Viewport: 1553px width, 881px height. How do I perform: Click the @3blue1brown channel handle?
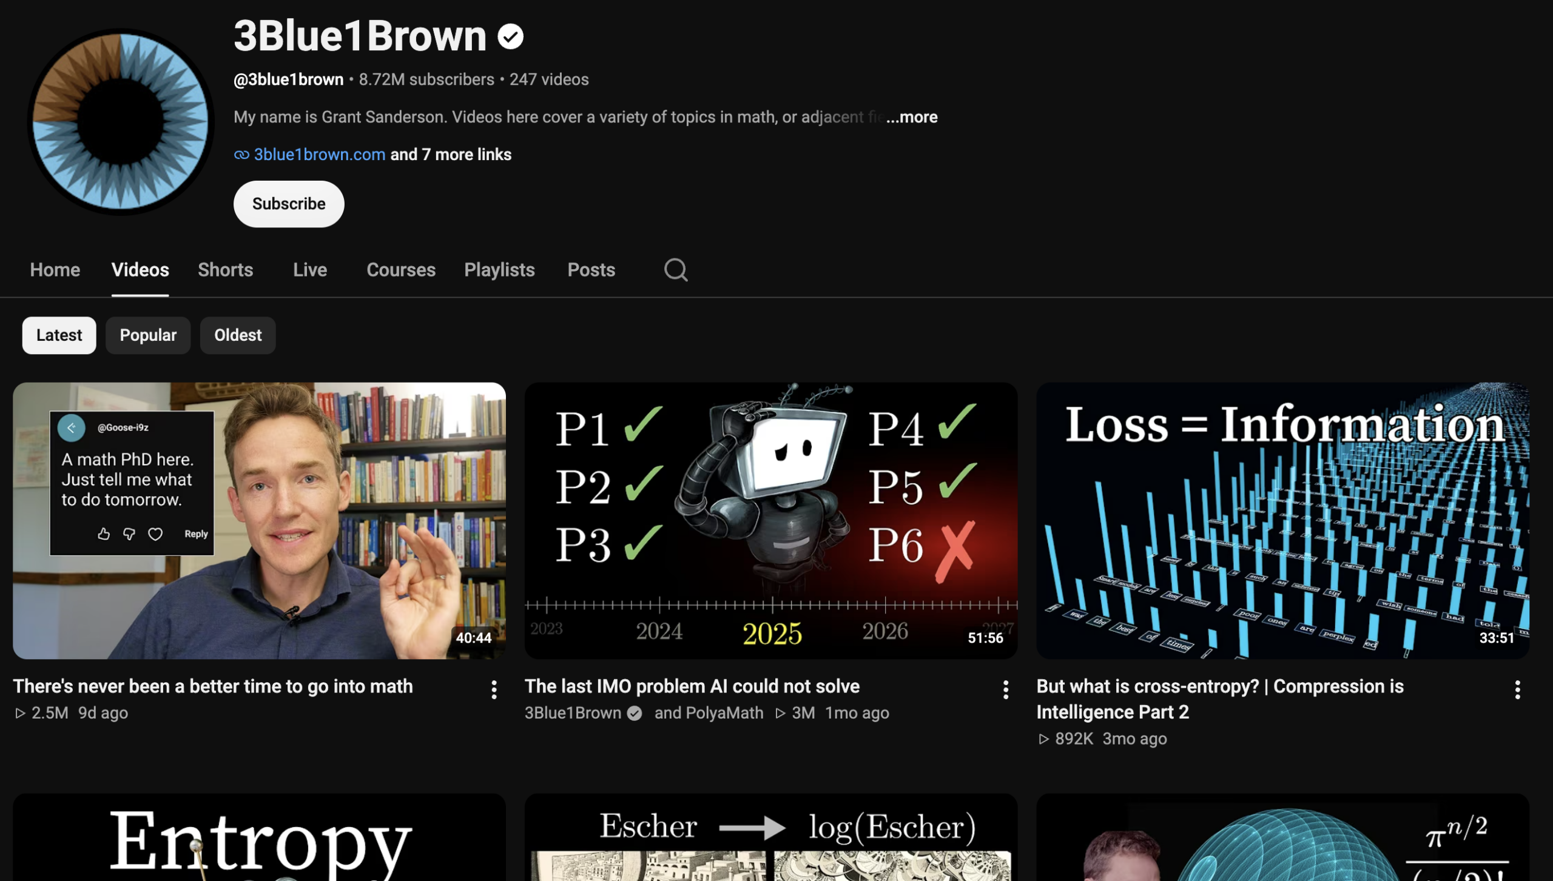(x=289, y=79)
